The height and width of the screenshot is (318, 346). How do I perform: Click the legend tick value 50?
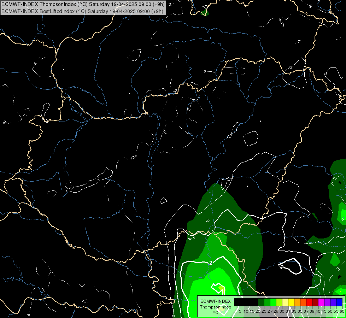click(x=330, y=311)
